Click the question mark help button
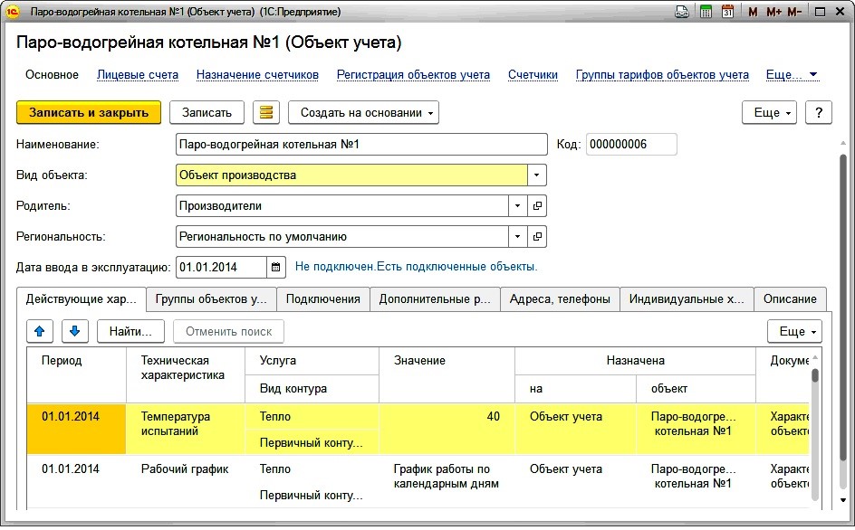 click(x=818, y=112)
